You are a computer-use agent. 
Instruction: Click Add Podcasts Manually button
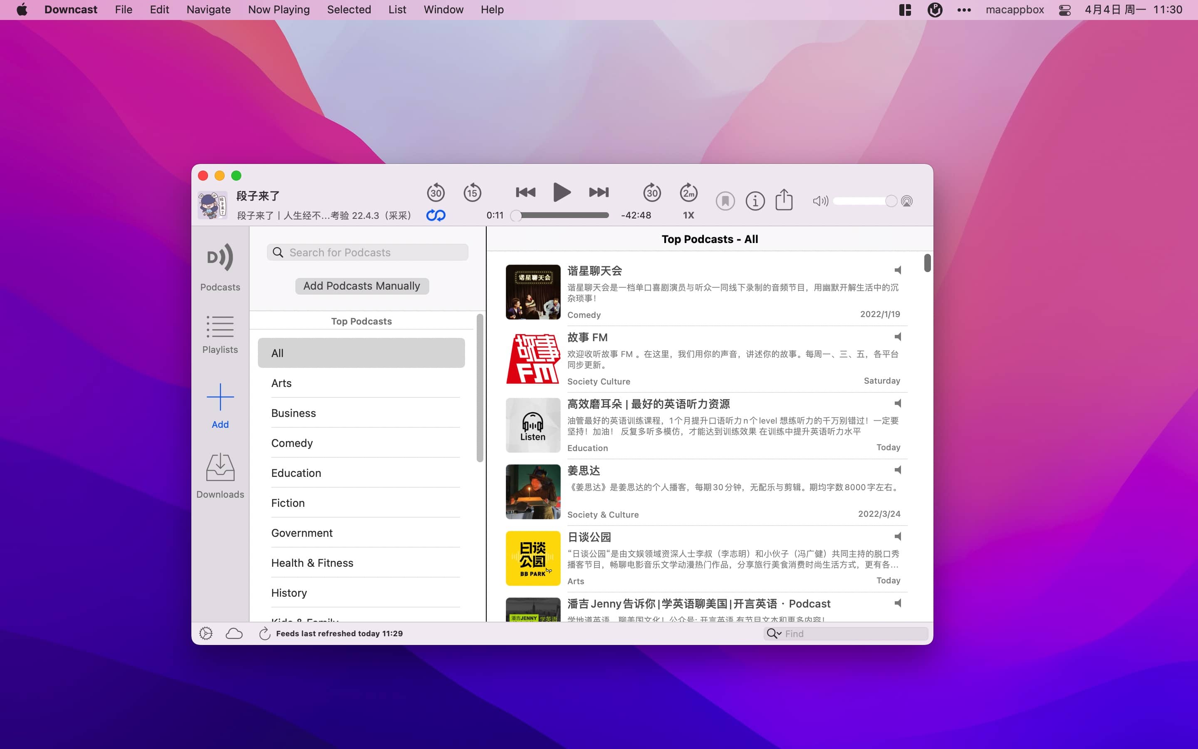point(362,286)
